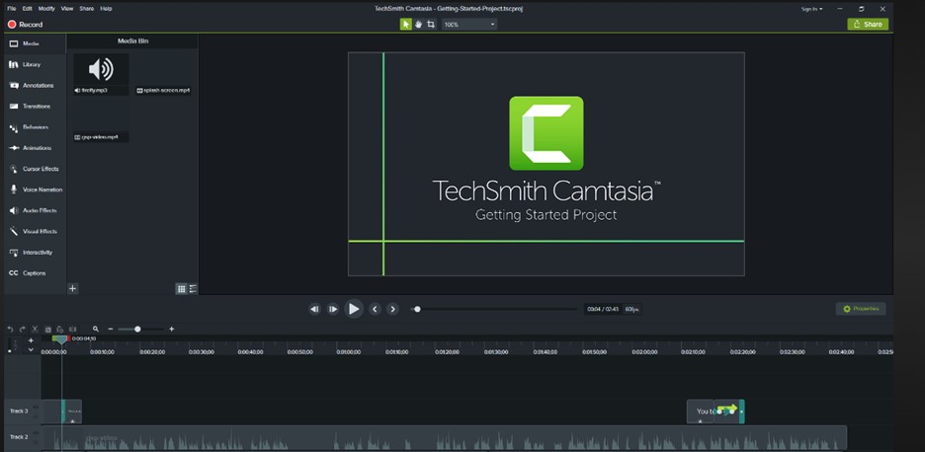Add a new track with plus icon
Image resolution: width=925 pixels, height=452 pixels.
[31, 340]
